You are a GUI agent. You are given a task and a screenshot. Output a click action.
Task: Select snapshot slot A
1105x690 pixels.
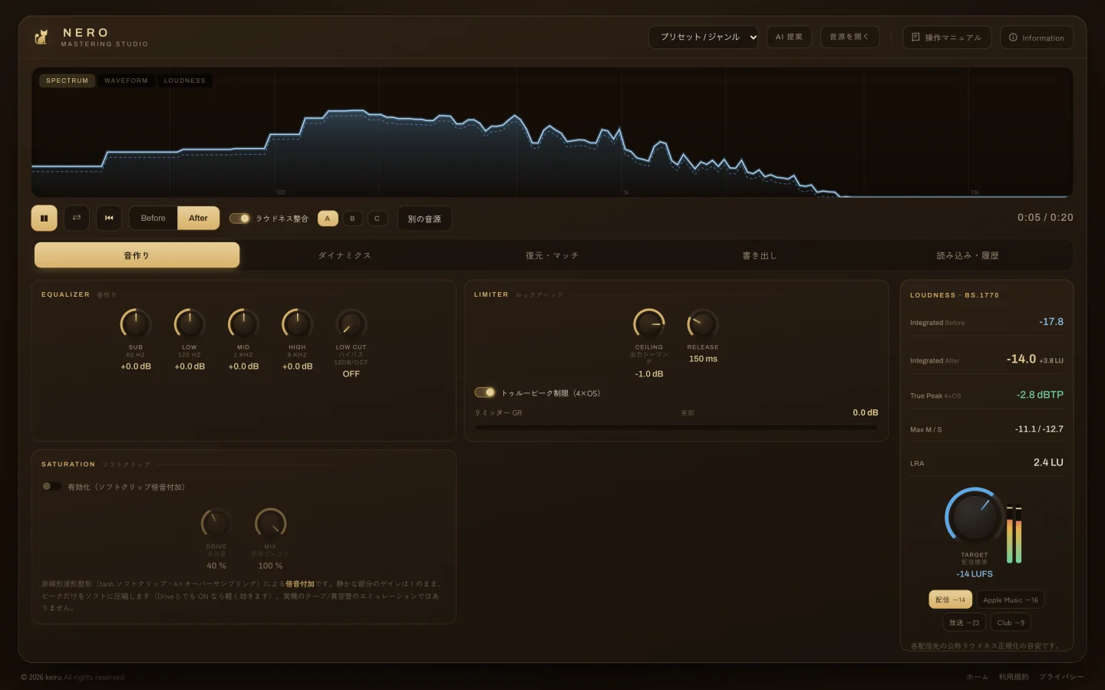point(328,219)
